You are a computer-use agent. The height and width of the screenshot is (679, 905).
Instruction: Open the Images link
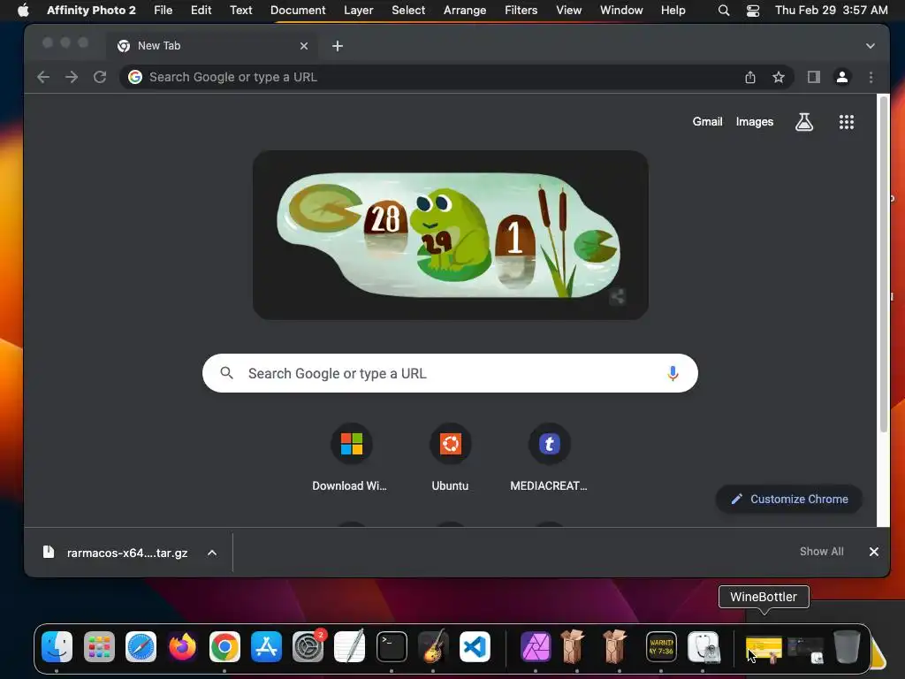pos(755,121)
